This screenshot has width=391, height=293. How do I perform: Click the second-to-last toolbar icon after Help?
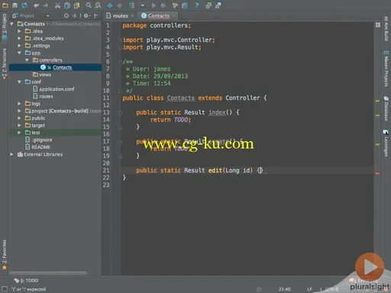208,5
